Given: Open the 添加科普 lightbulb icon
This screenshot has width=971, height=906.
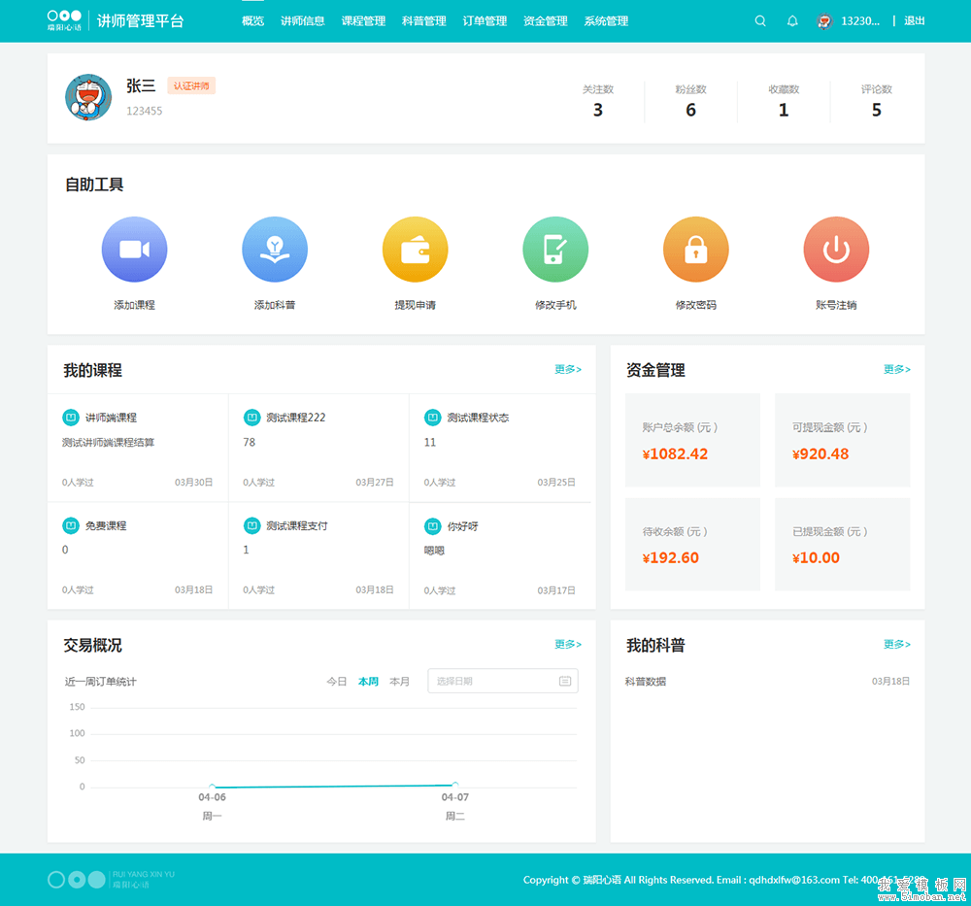Looking at the screenshot, I should coord(275,250).
